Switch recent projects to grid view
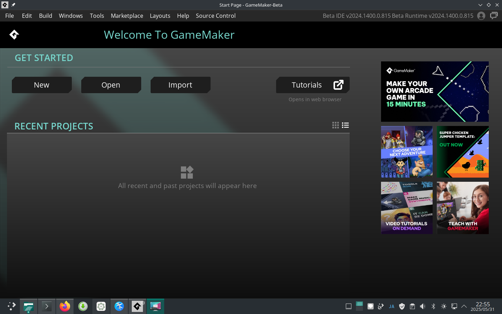 (335, 125)
